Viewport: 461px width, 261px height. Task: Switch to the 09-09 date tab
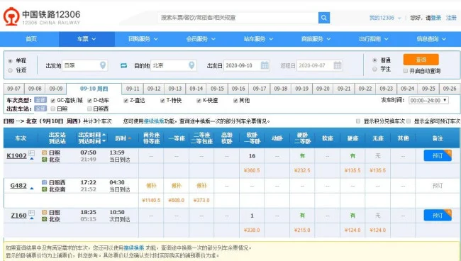56,89
